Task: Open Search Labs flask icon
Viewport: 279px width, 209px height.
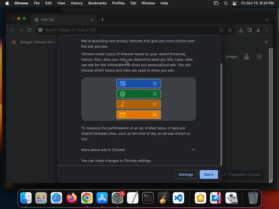Action: coord(246,57)
